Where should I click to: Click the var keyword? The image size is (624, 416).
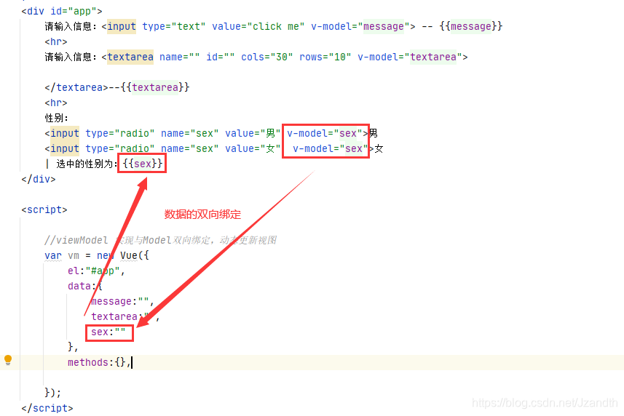tap(53, 255)
